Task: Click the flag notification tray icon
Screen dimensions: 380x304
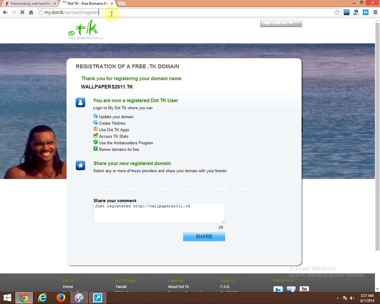Action: point(345,298)
